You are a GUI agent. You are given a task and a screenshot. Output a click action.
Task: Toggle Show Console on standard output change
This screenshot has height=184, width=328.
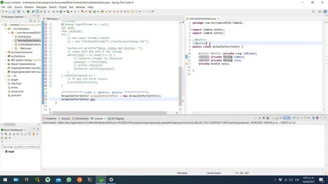tap(285, 118)
